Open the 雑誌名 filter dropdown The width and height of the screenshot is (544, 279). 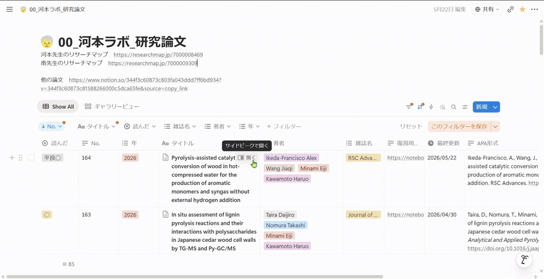[x=180, y=126]
